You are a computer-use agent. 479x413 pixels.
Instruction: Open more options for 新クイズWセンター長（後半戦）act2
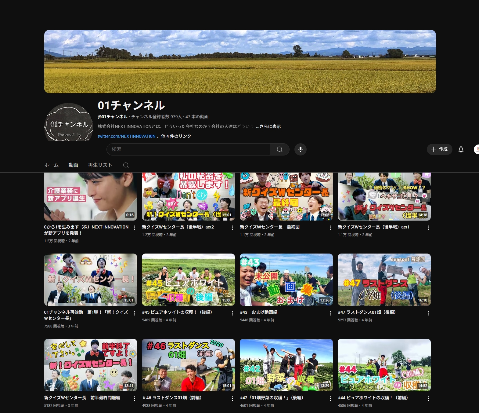coord(232,228)
